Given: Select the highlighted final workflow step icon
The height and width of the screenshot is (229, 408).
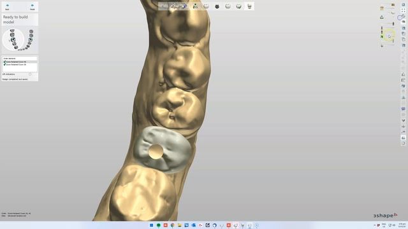Looking at the screenshot, I should [x=249, y=6].
